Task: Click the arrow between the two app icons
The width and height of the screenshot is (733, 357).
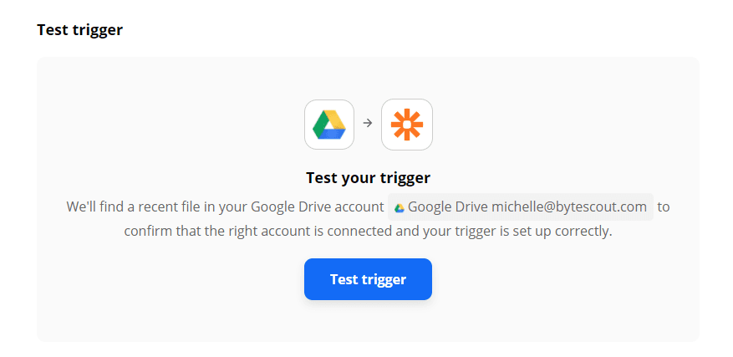Action: [368, 124]
